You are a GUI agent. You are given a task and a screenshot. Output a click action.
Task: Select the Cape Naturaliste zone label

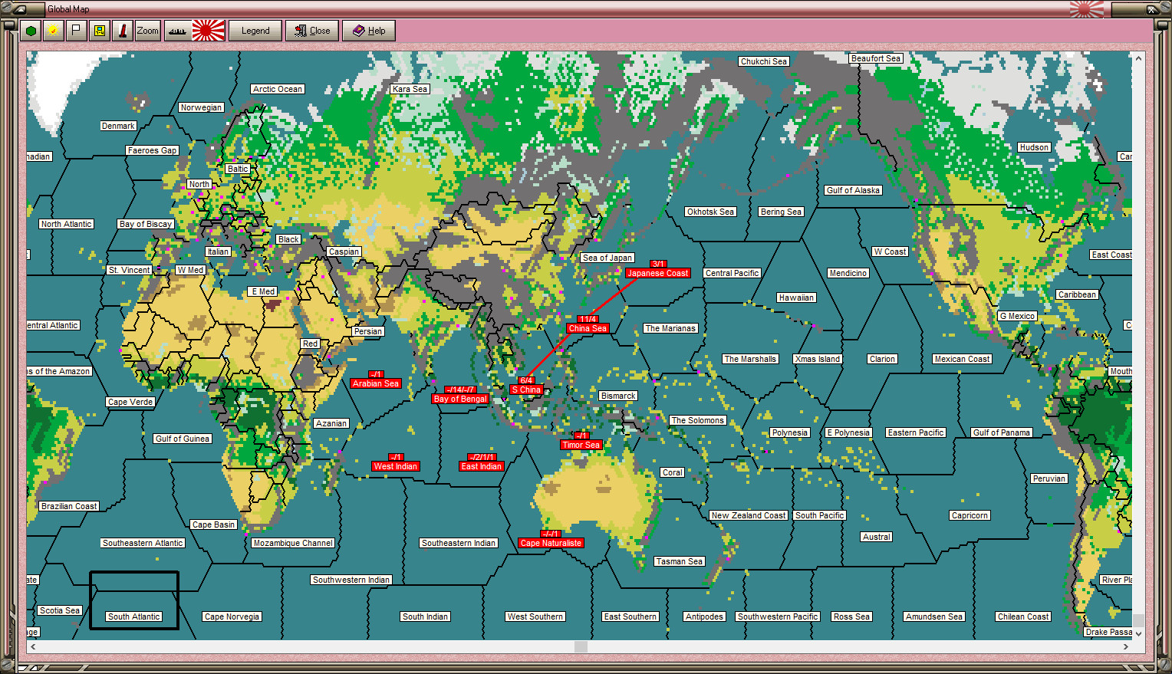click(x=551, y=543)
